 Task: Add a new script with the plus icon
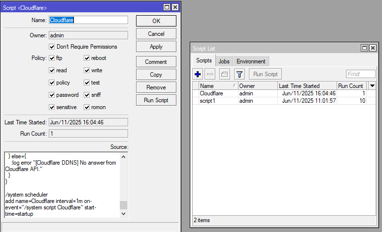(198, 74)
